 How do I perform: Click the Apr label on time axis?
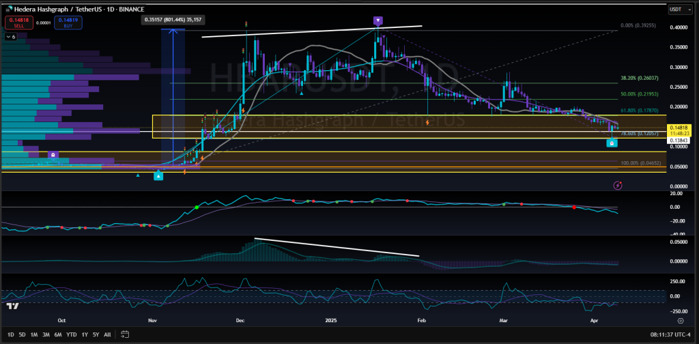tap(594, 320)
